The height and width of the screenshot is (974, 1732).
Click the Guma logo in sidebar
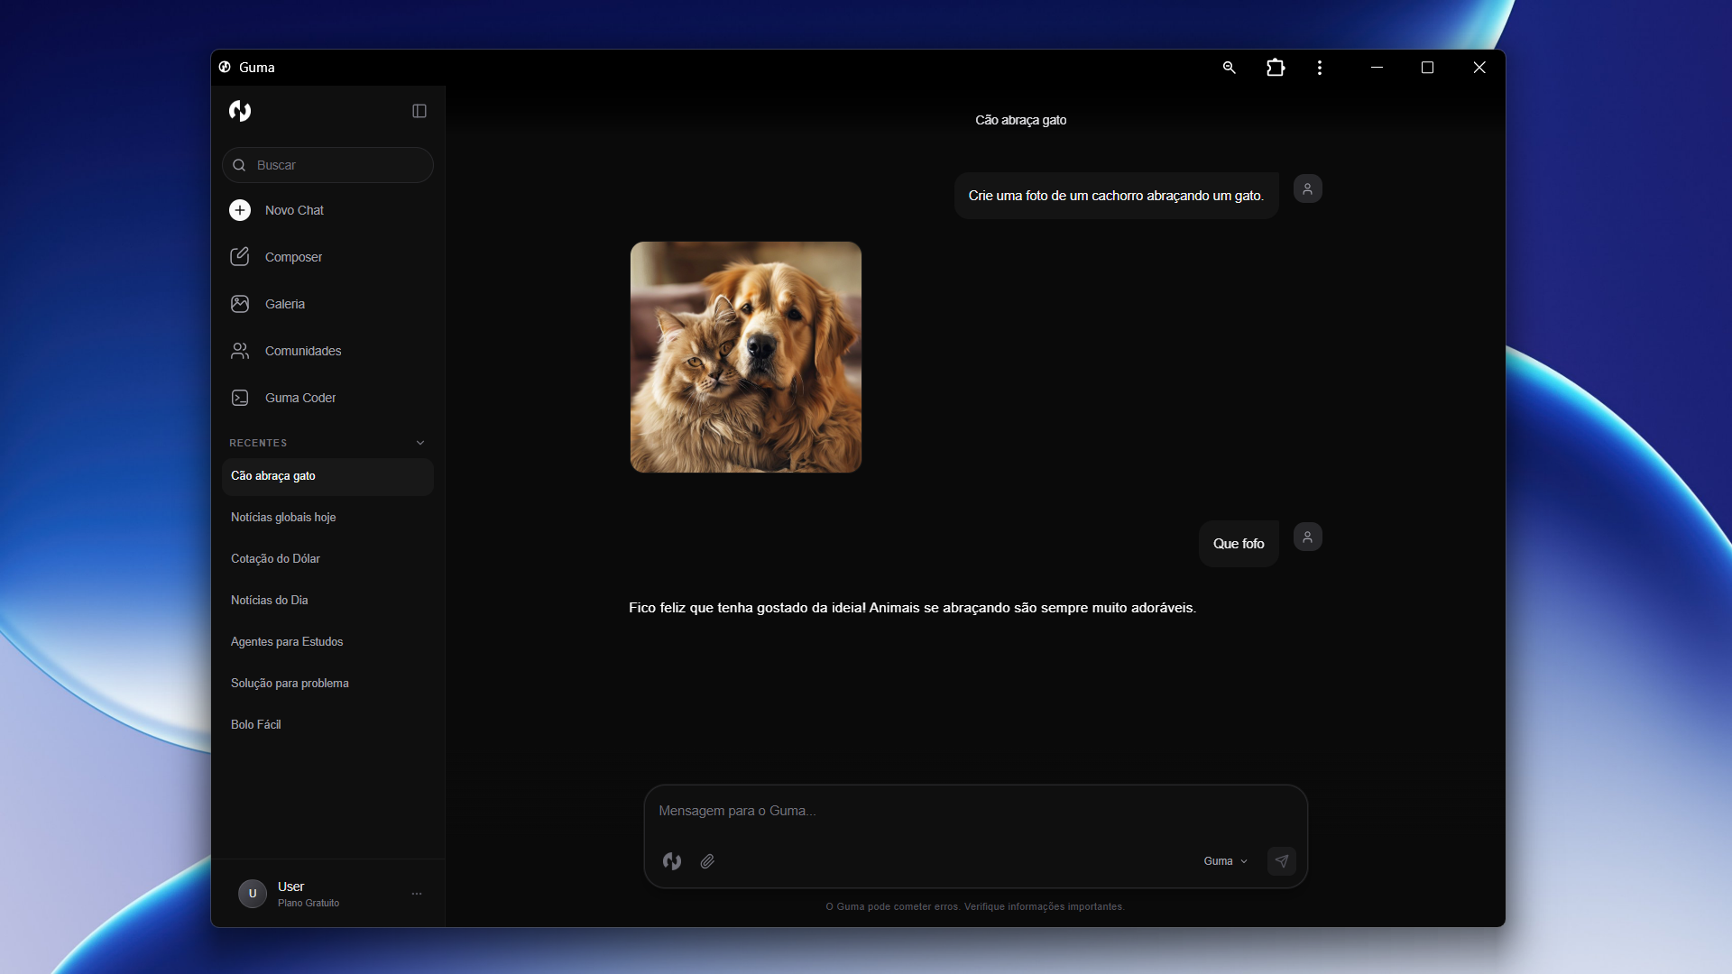pos(240,111)
